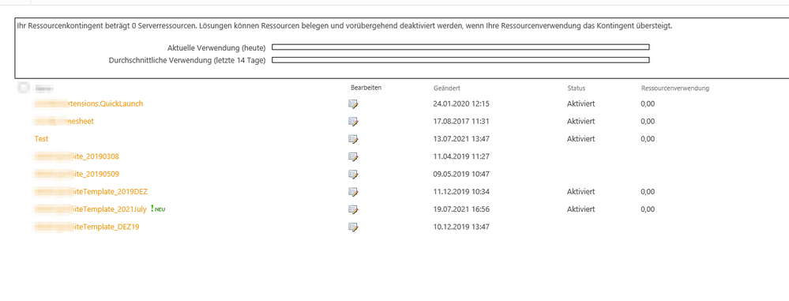This screenshot has height=301, width=789.
Task: Open the Test solution link
Action: click(x=41, y=139)
